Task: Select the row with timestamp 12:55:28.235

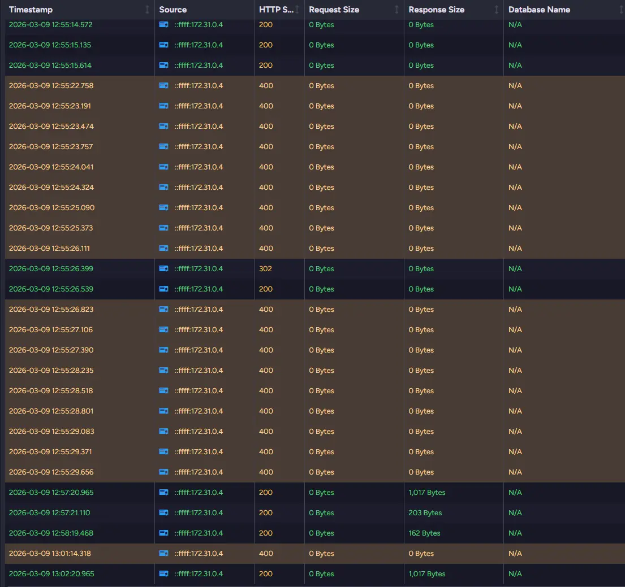Action: pos(51,371)
